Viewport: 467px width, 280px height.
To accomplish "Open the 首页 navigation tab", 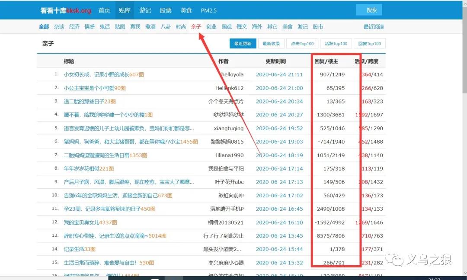I will 104,10.
